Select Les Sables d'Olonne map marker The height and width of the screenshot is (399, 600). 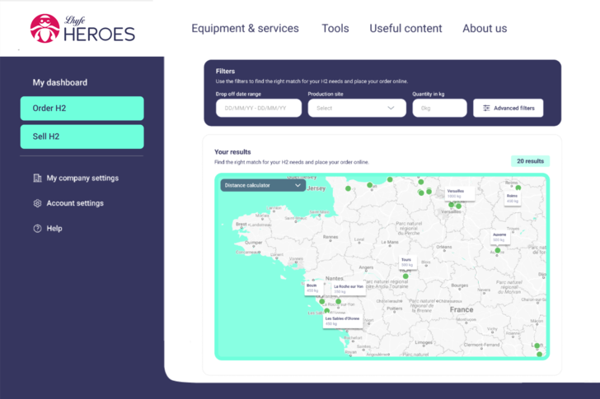pyautogui.click(x=341, y=320)
